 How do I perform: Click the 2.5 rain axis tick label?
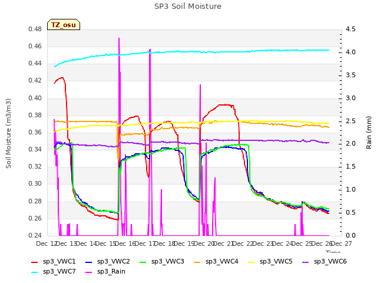350,121
